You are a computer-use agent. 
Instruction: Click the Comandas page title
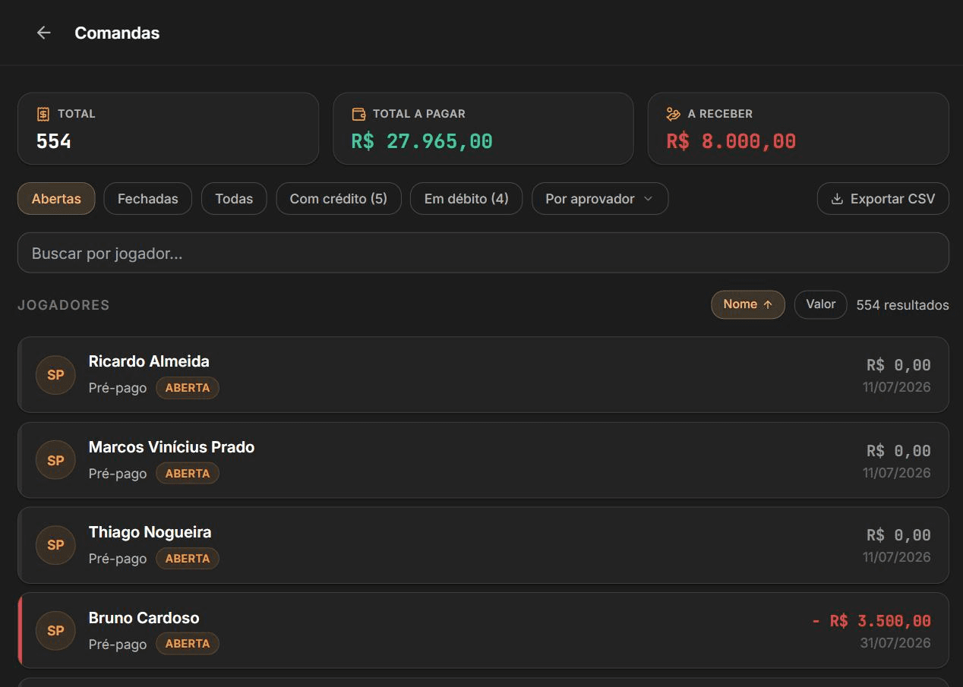click(117, 33)
